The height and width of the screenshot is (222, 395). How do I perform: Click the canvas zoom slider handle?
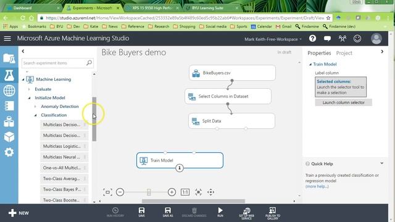[x=149, y=192]
